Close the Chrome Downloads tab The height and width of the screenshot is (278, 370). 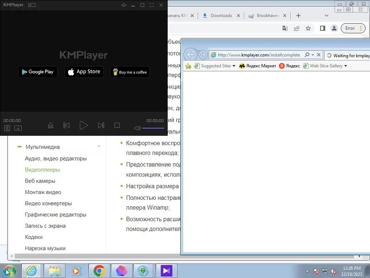[238, 16]
